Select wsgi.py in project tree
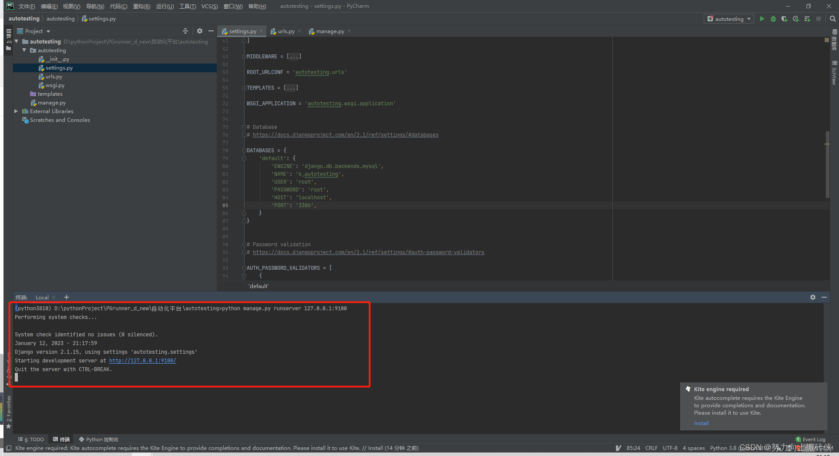The height and width of the screenshot is (456, 839). click(x=55, y=85)
